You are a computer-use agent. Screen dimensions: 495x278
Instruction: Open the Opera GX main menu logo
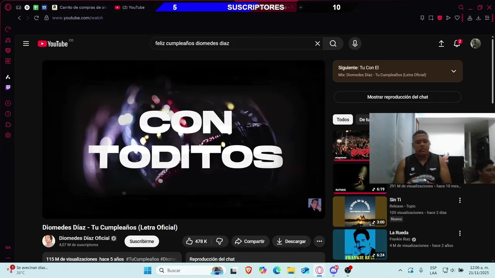click(x=8, y=7)
